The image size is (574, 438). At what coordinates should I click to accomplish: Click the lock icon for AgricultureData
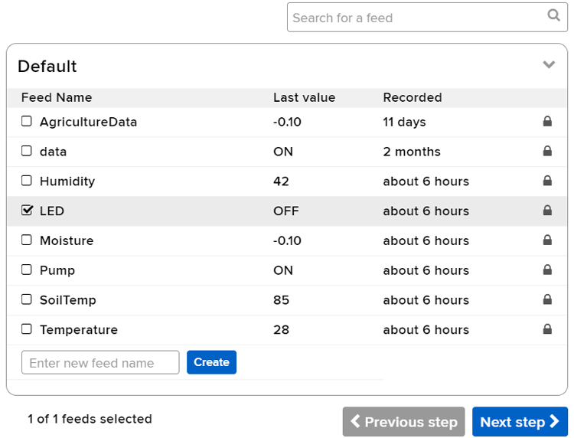coord(547,122)
